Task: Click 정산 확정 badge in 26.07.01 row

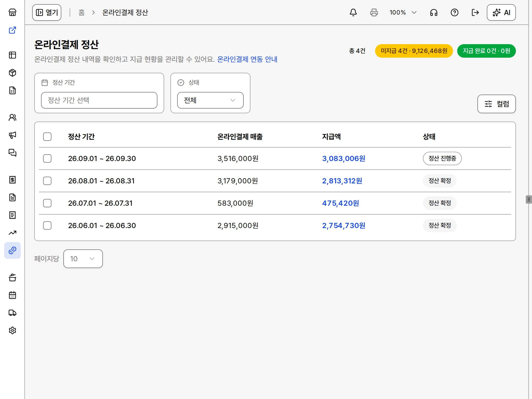Action: (x=440, y=203)
